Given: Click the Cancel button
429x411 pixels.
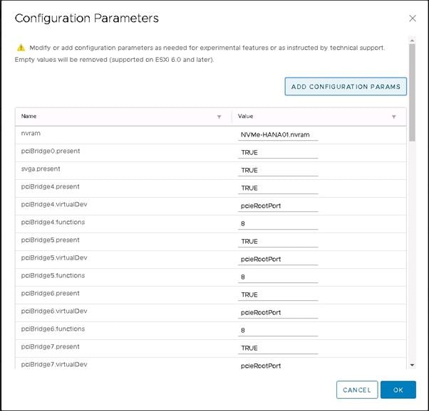Looking at the screenshot, I should click(357, 390).
